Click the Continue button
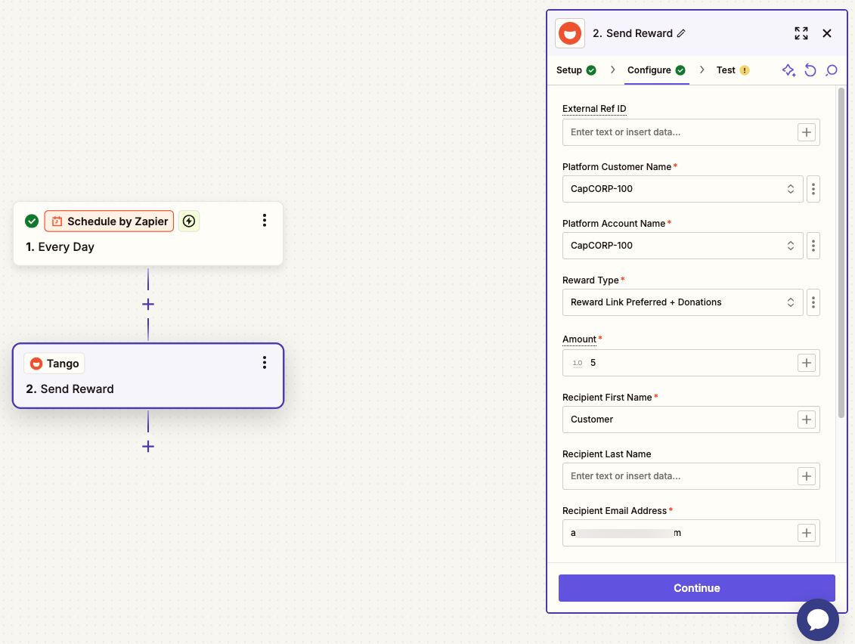The height and width of the screenshot is (644, 855). tap(696, 588)
